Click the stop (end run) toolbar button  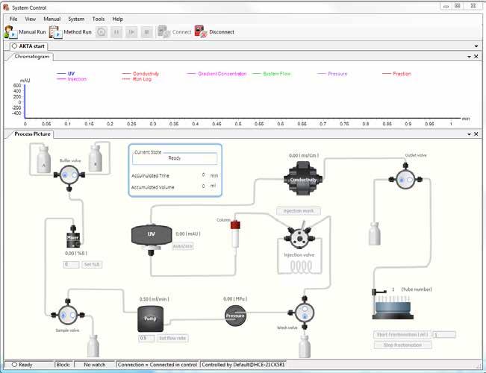point(146,32)
